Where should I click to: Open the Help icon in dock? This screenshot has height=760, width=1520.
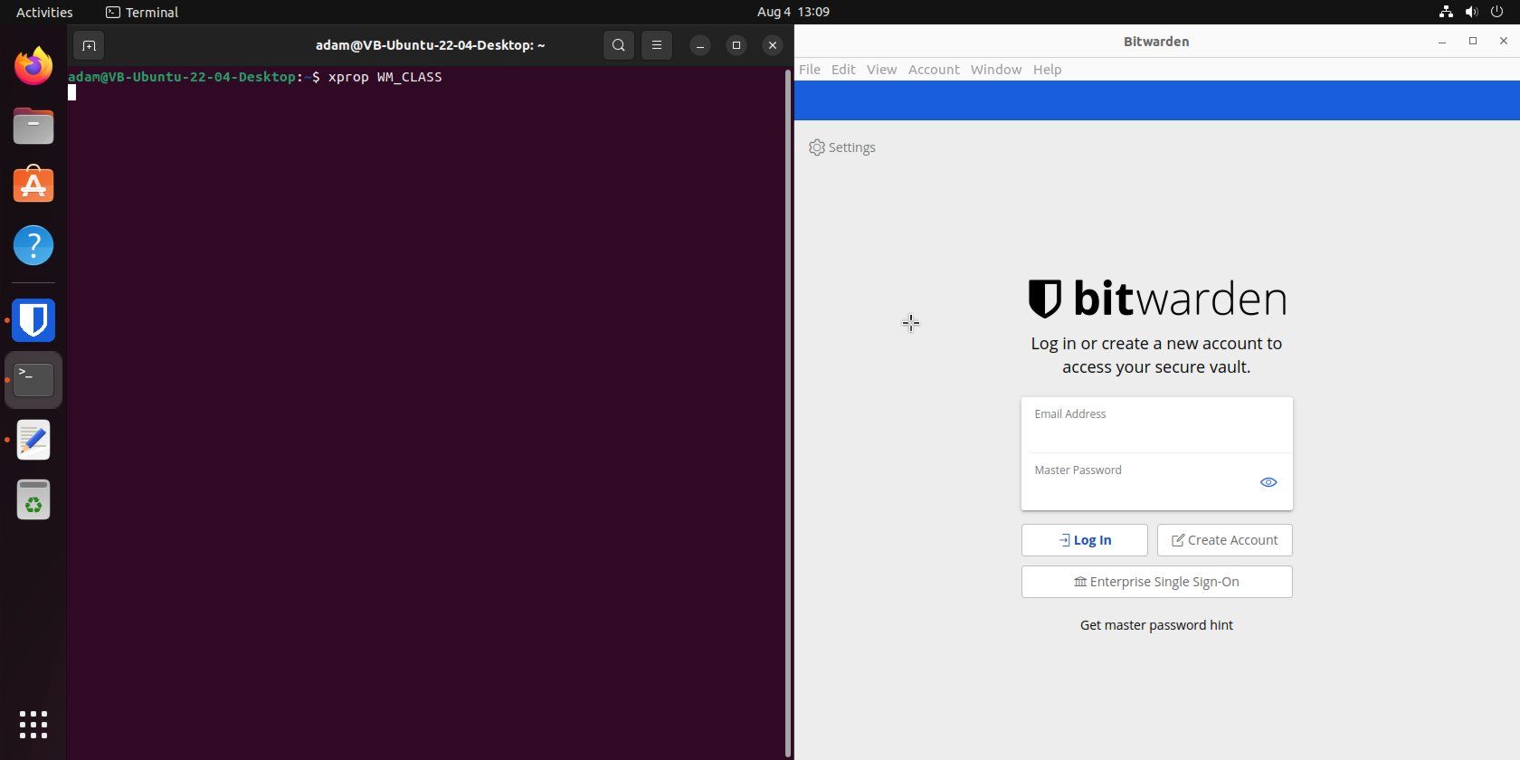pos(33,245)
